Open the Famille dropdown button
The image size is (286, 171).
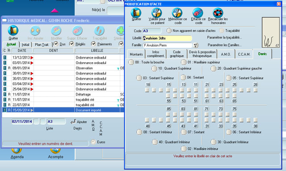pyautogui.click(x=196, y=45)
